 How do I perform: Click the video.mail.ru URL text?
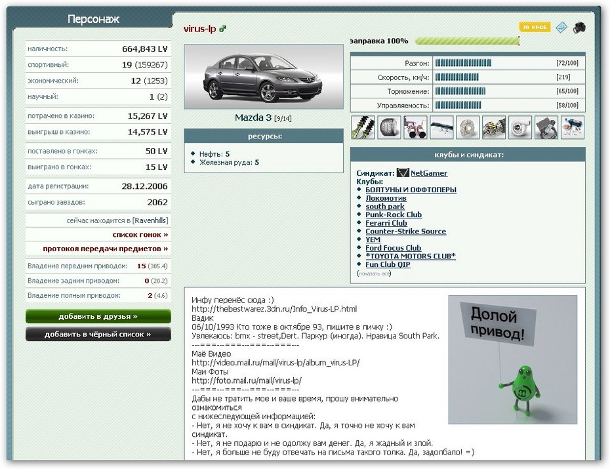coord(275,363)
